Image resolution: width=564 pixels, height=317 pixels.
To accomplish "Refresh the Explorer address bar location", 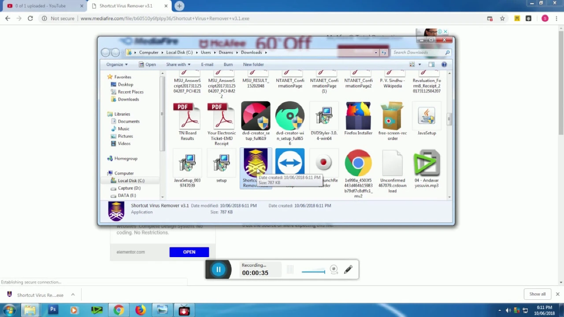I will coord(384,52).
